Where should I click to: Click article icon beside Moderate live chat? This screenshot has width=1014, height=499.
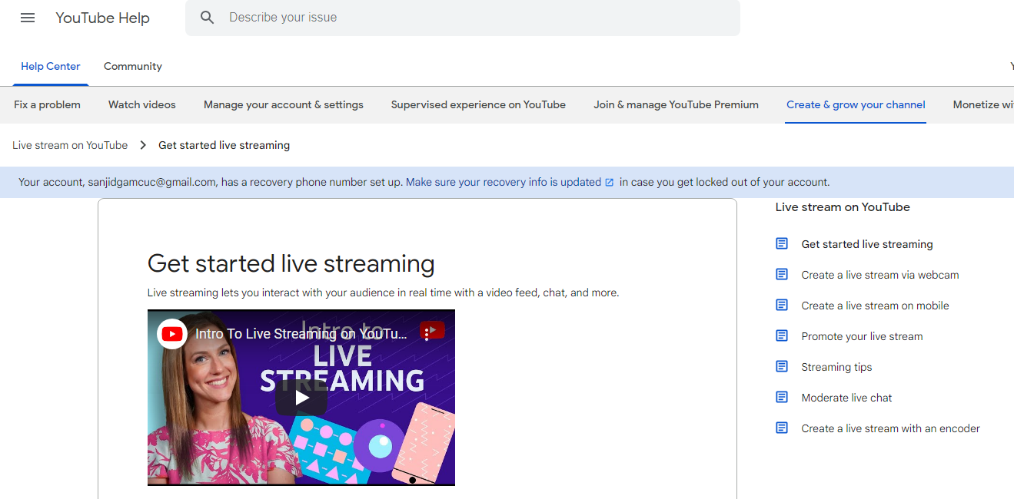click(x=782, y=397)
